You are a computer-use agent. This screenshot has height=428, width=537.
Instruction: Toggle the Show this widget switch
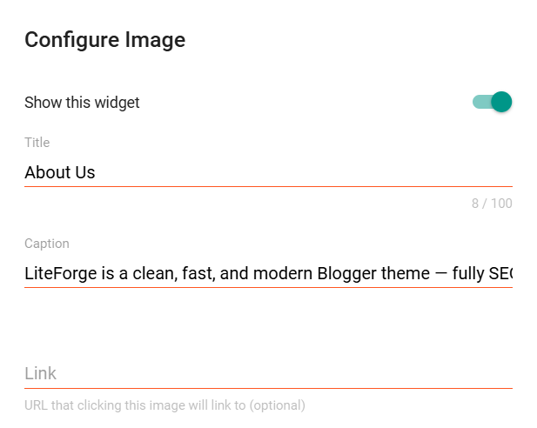(492, 102)
